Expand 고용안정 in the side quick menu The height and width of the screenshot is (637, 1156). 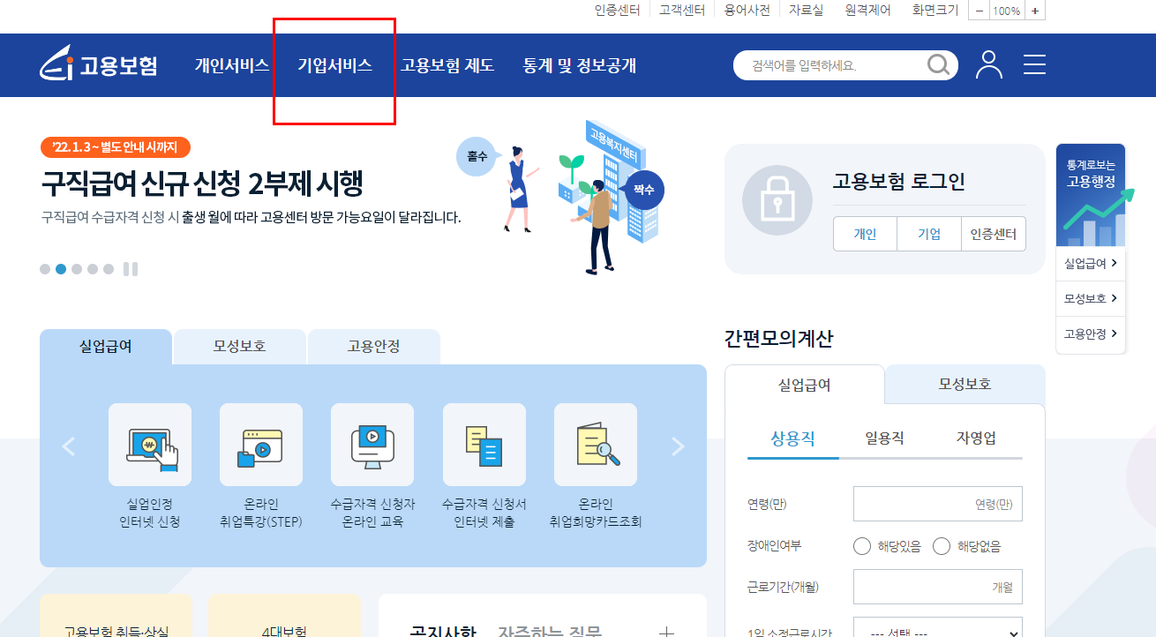click(x=1091, y=333)
